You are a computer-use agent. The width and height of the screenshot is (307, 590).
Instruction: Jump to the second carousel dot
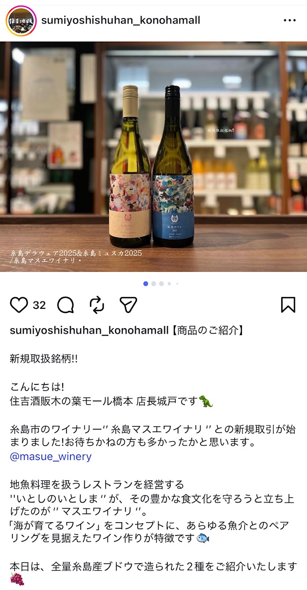pos(153,283)
